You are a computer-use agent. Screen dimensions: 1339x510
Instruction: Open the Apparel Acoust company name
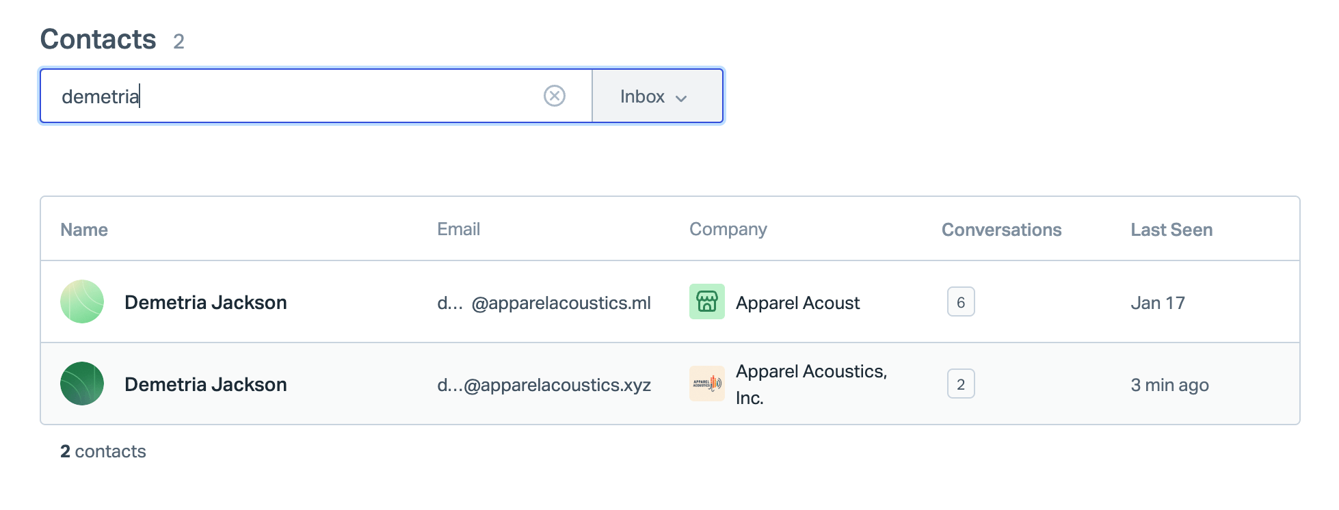point(797,303)
